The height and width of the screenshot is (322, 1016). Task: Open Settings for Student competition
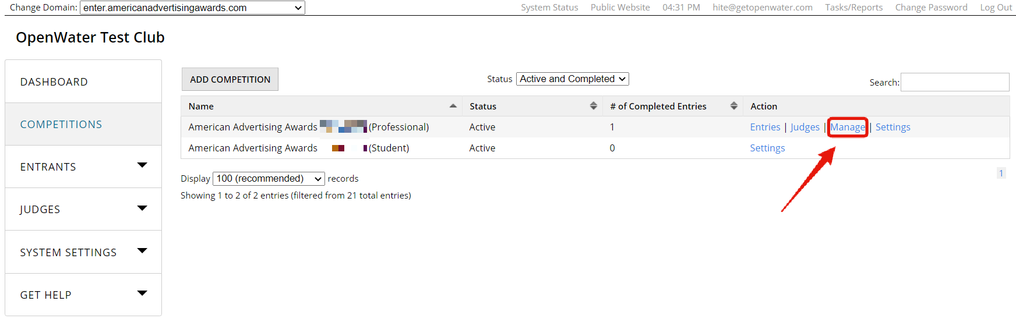[x=767, y=148]
